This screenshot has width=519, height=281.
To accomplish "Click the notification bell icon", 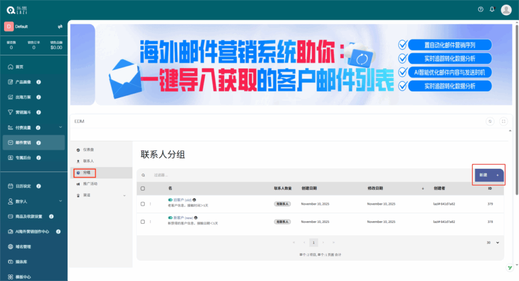I will [492, 10].
